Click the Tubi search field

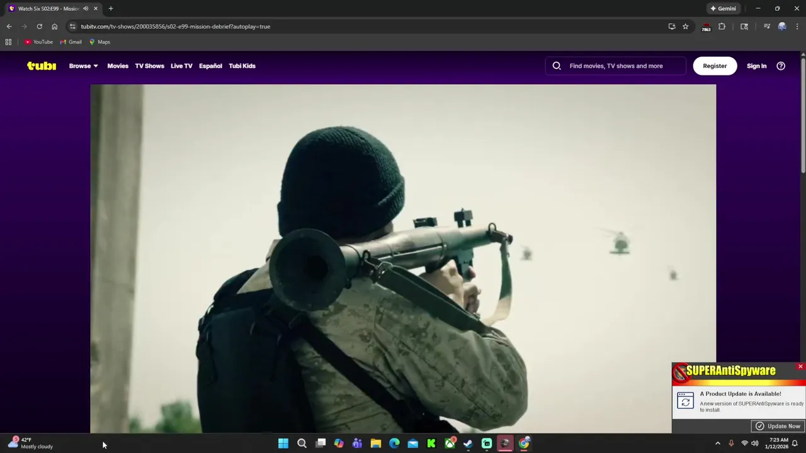point(616,66)
